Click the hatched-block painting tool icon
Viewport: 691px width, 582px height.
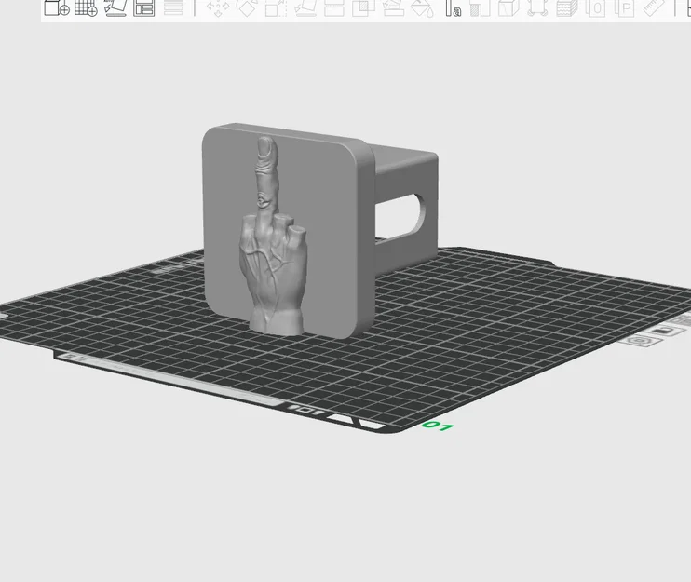pos(481,7)
